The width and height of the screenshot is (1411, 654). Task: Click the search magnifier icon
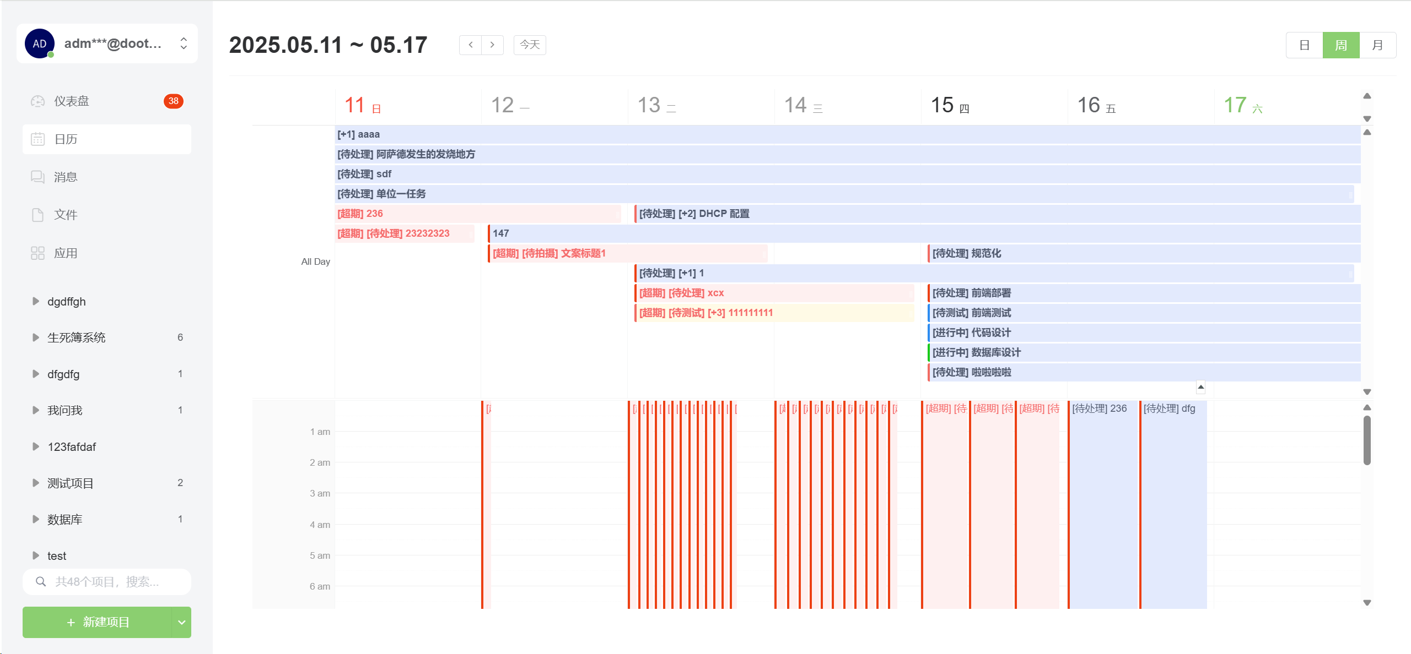41,581
